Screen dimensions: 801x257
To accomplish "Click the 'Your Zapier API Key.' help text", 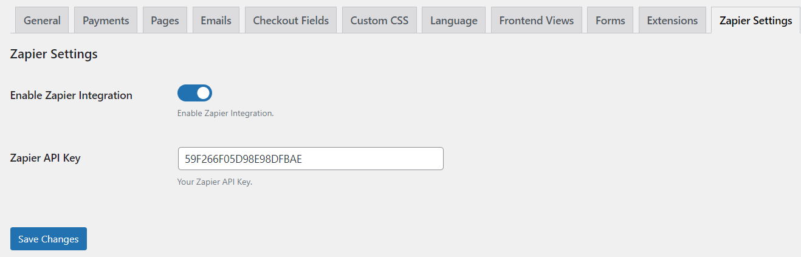I will coord(215,182).
